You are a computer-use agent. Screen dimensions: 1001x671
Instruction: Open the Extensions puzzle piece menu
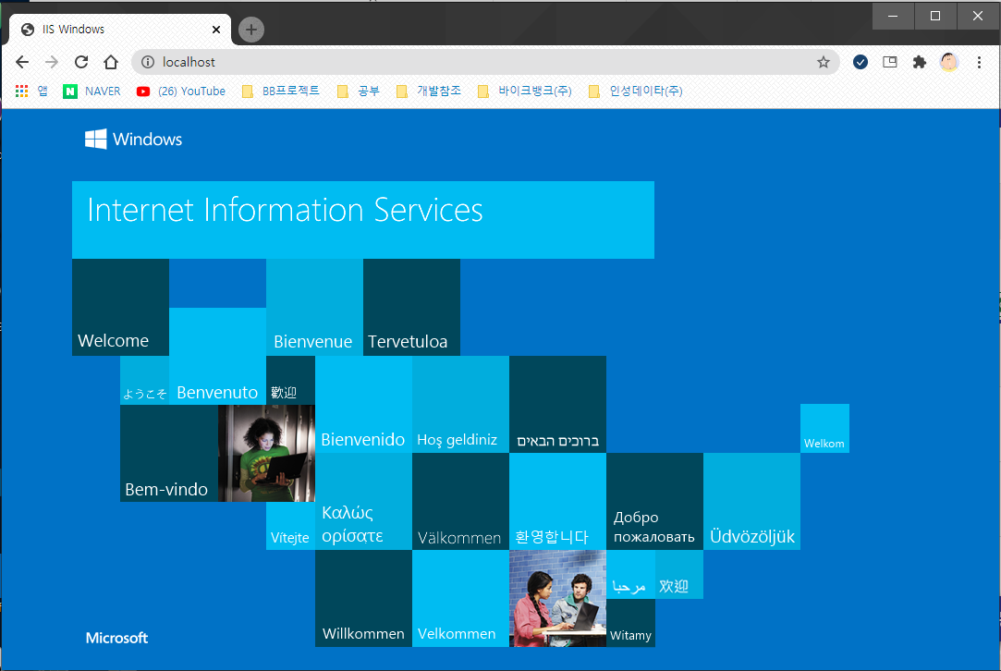(x=920, y=62)
